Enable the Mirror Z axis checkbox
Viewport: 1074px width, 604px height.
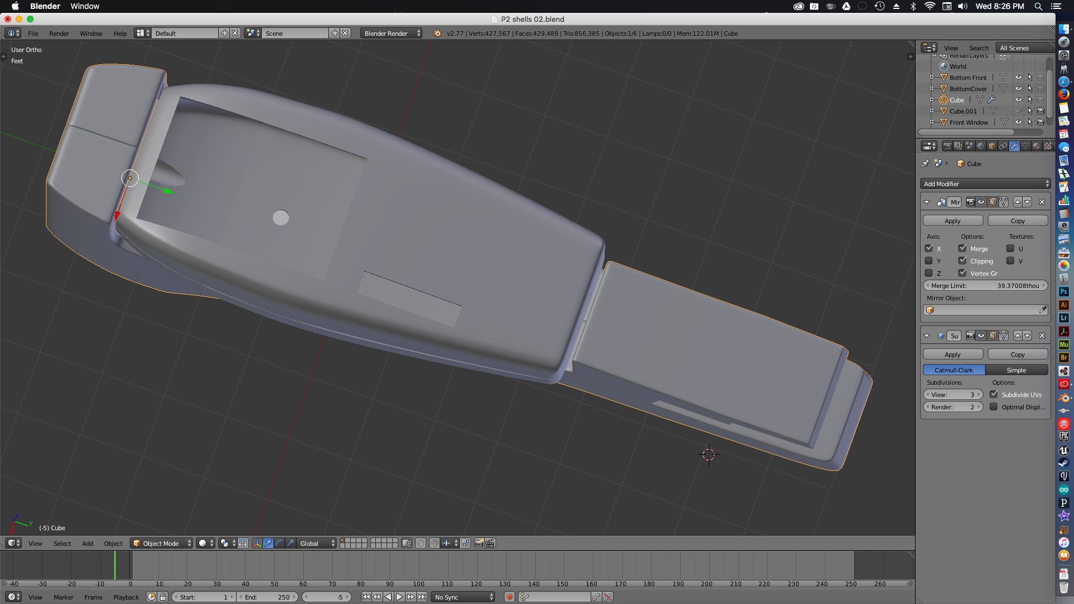929,273
